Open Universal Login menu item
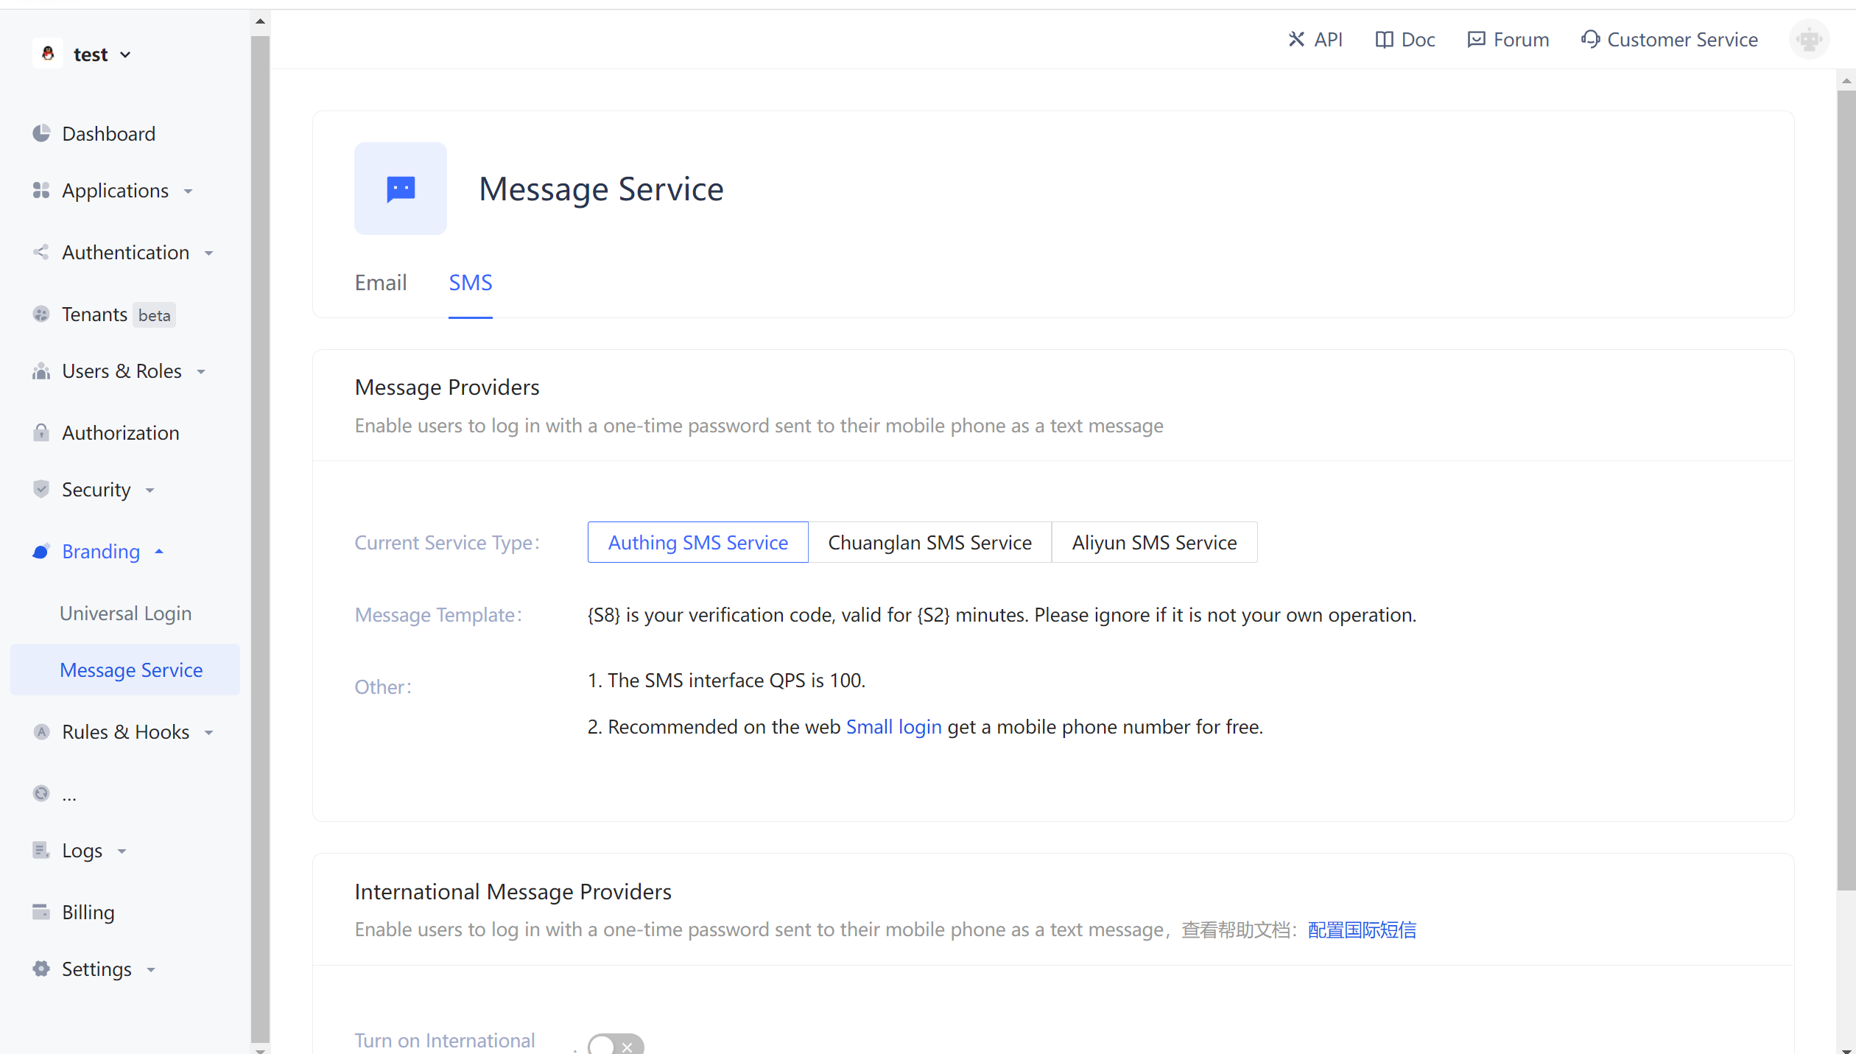Image resolution: width=1856 pixels, height=1054 pixels. (x=125, y=614)
